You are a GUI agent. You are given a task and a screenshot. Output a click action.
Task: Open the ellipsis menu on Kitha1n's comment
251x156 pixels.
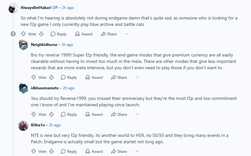tap(137, 151)
